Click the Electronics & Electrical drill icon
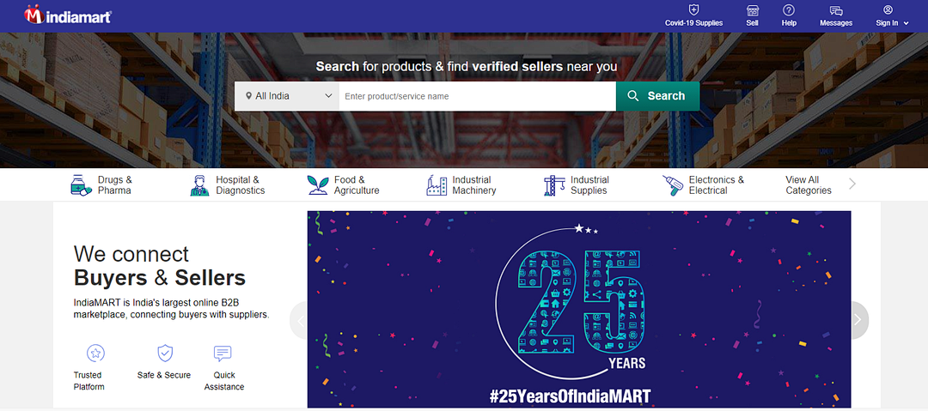Viewport: 928px width, 411px height. coord(673,184)
